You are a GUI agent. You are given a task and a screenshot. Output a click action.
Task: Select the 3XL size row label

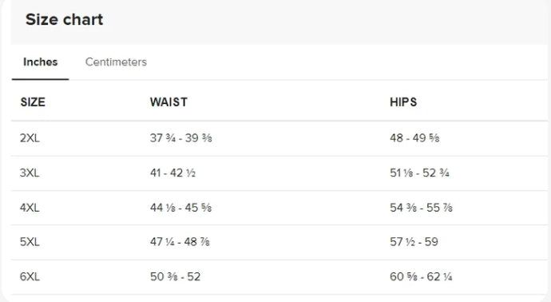[x=30, y=173]
